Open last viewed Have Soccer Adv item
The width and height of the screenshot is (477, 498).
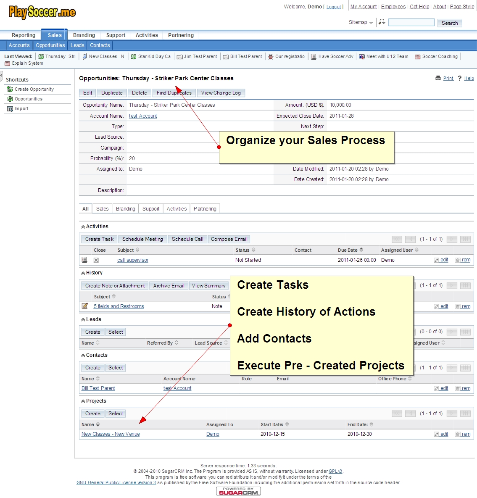point(332,57)
